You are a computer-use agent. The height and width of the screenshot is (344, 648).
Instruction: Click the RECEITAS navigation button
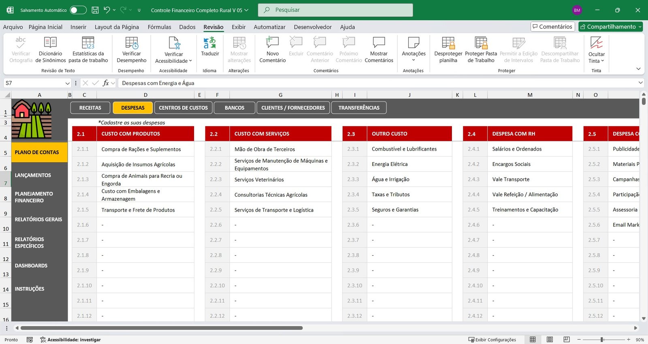coord(90,108)
